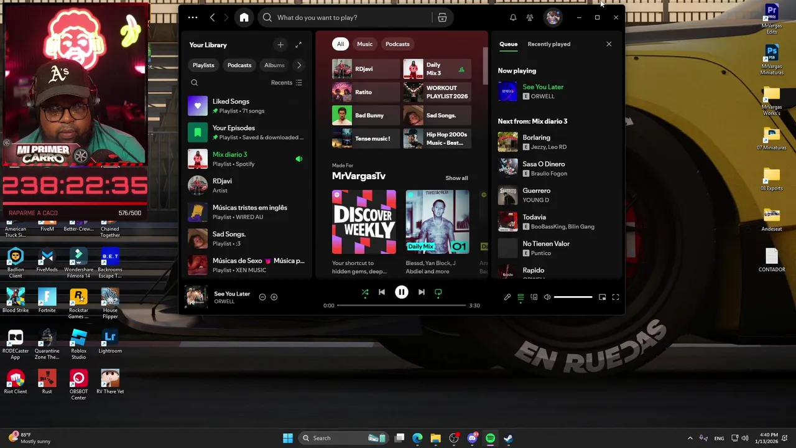Open the Ratito home shortcut
Screen dimensions: 796x448
pos(366,92)
